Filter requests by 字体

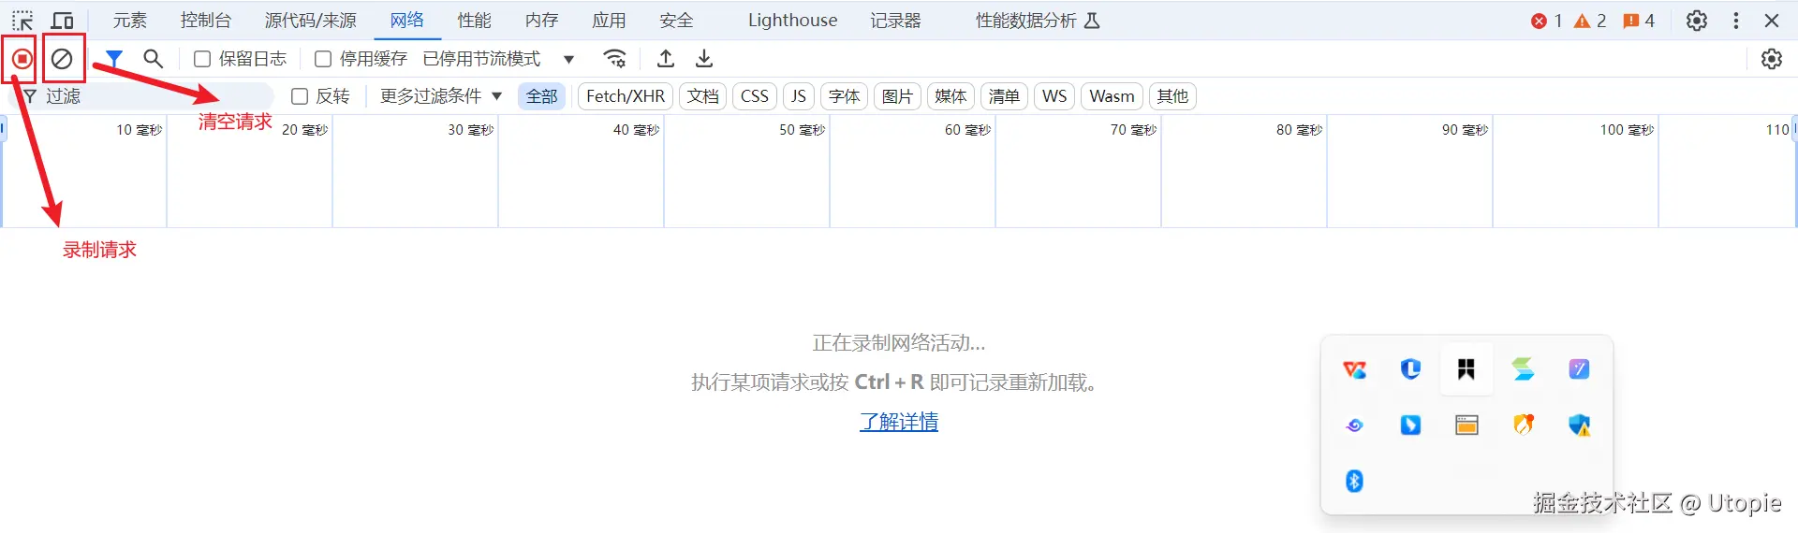point(844,96)
